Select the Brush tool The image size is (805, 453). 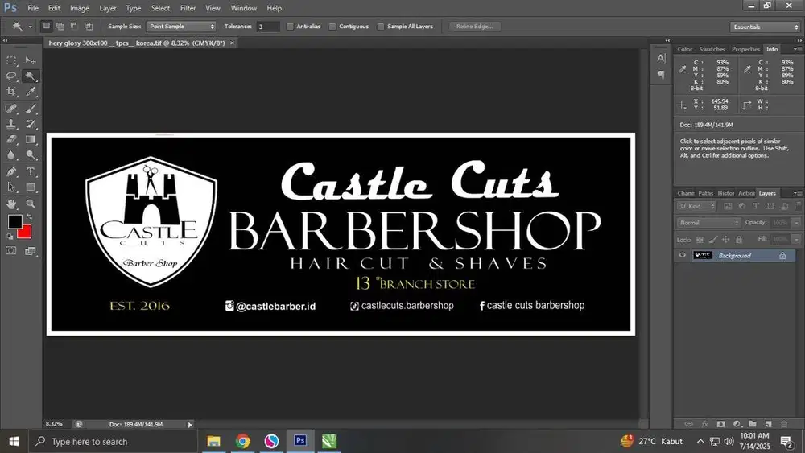[x=31, y=109]
